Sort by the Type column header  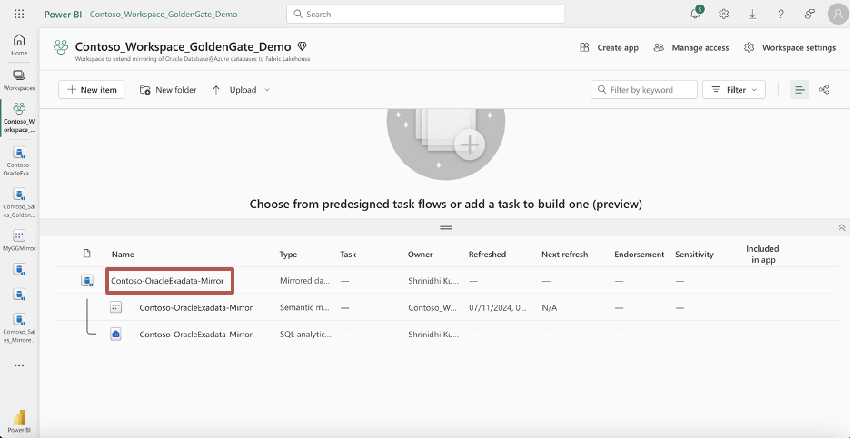tap(288, 255)
